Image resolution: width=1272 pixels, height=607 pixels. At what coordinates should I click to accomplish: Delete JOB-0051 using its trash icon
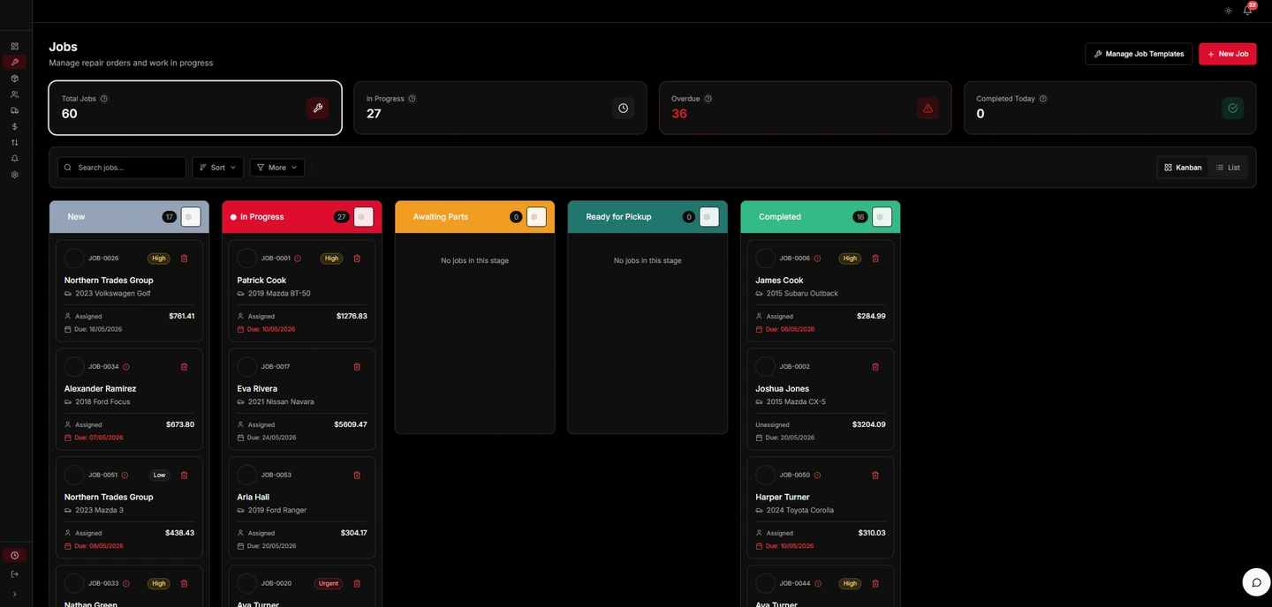coord(184,476)
